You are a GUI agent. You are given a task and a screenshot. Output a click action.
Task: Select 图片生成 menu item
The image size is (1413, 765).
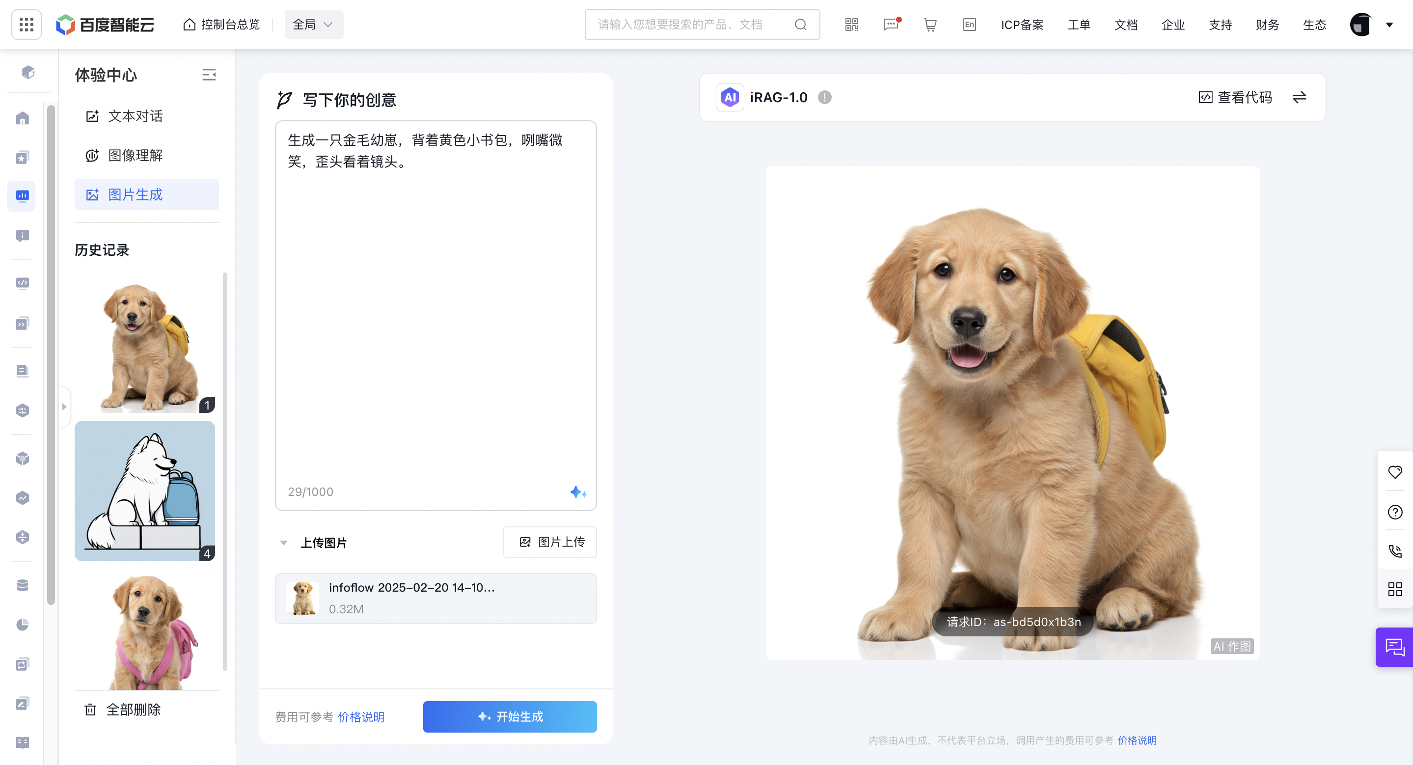pyautogui.click(x=146, y=194)
